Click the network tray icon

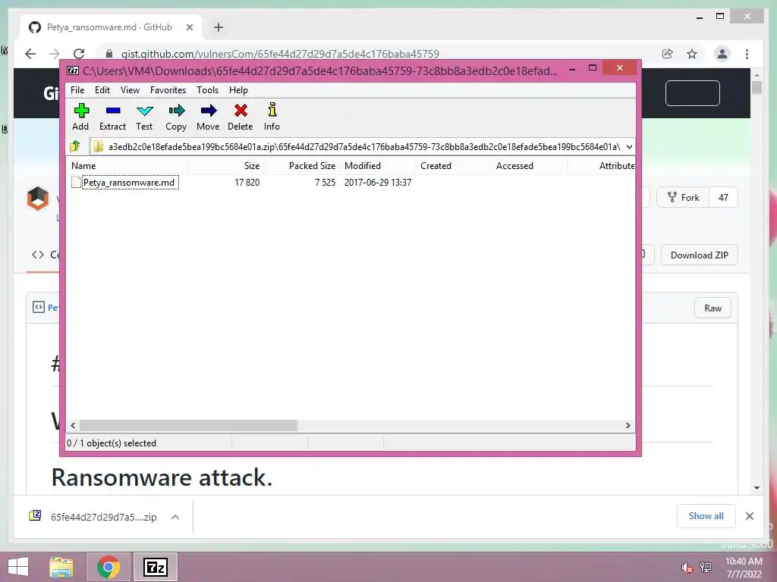coord(706,567)
